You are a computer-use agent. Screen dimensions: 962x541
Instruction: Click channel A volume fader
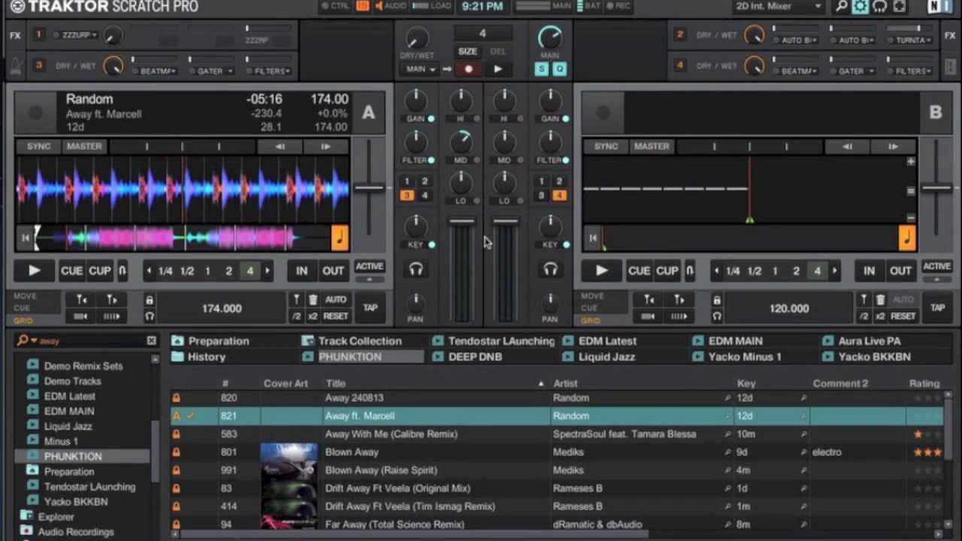462,222
